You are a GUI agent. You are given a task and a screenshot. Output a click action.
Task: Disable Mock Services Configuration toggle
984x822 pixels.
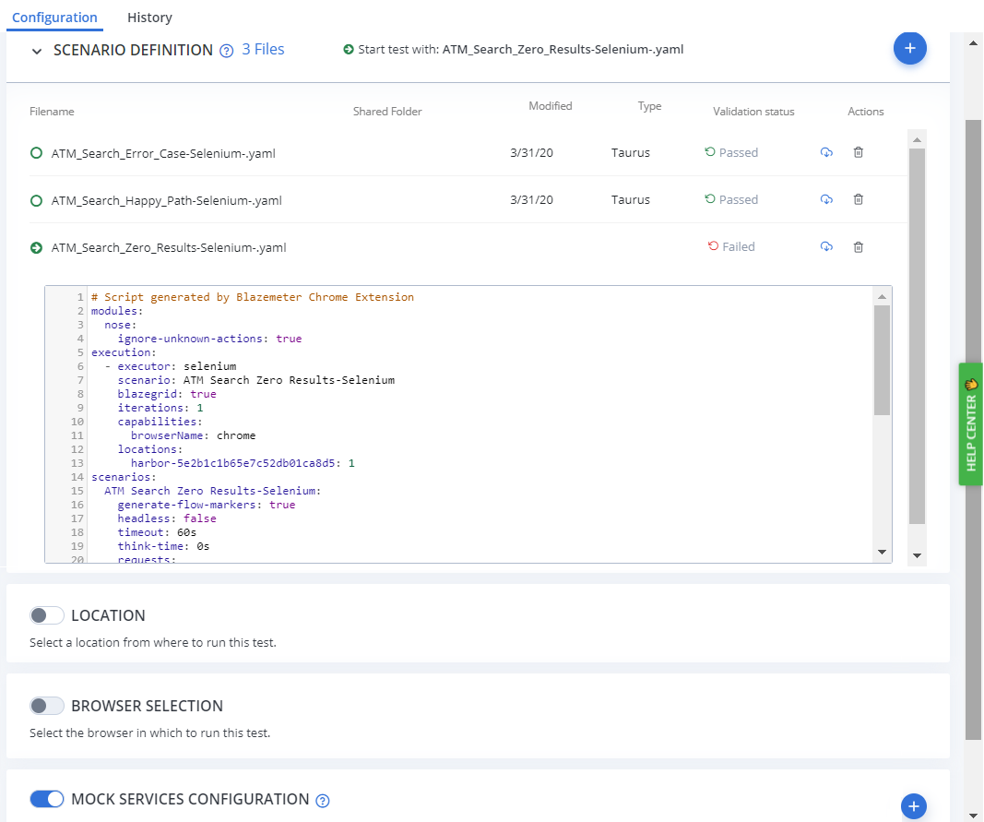coord(47,799)
